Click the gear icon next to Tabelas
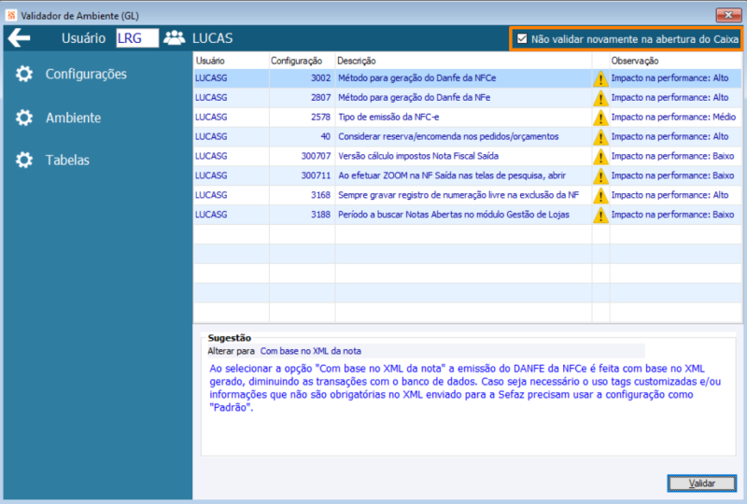 [24, 160]
